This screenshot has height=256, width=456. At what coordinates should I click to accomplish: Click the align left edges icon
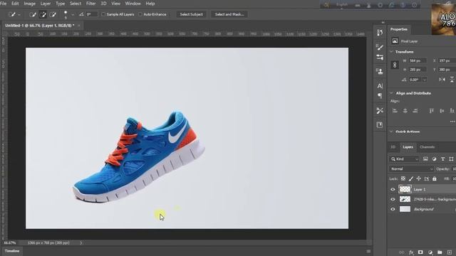click(x=395, y=111)
